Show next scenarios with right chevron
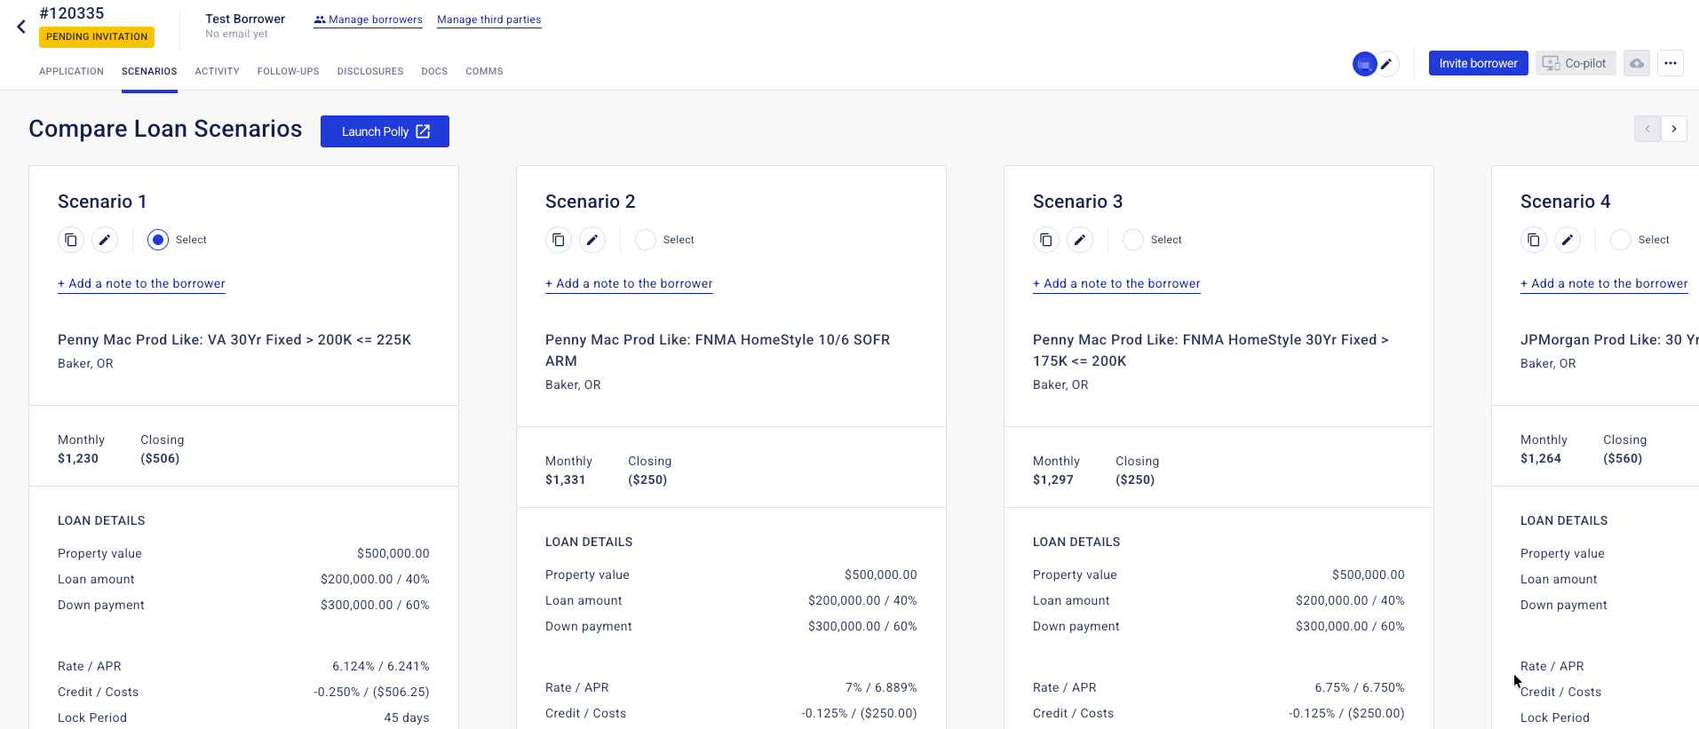 point(1674,129)
